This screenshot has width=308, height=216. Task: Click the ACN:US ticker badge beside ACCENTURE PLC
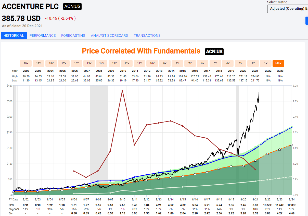(x=73, y=7)
